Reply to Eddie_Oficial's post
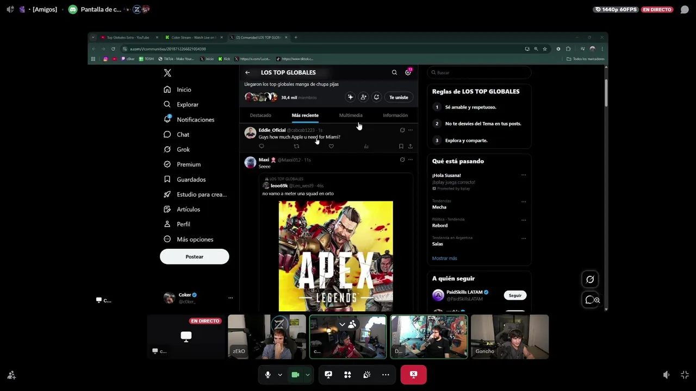 pyautogui.click(x=262, y=146)
